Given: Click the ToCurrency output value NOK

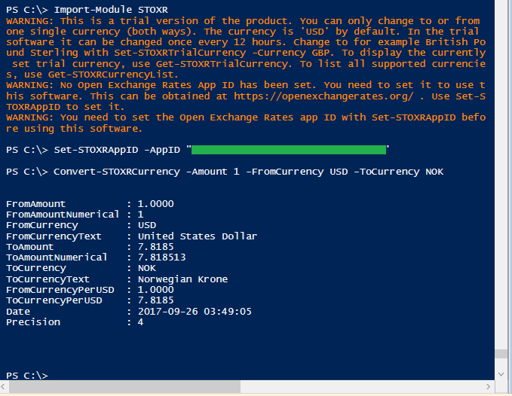Looking at the screenshot, I should point(147,268).
